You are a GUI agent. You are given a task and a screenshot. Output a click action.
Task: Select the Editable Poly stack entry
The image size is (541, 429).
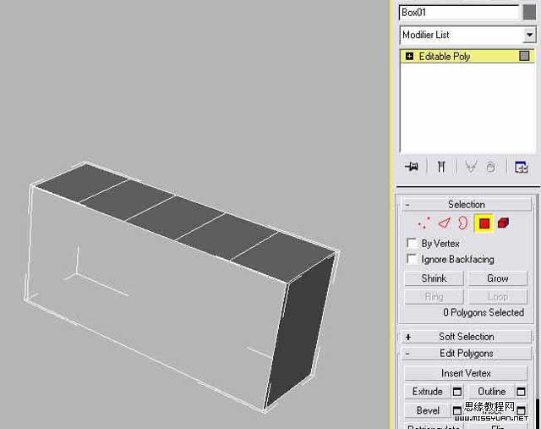[x=467, y=56]
